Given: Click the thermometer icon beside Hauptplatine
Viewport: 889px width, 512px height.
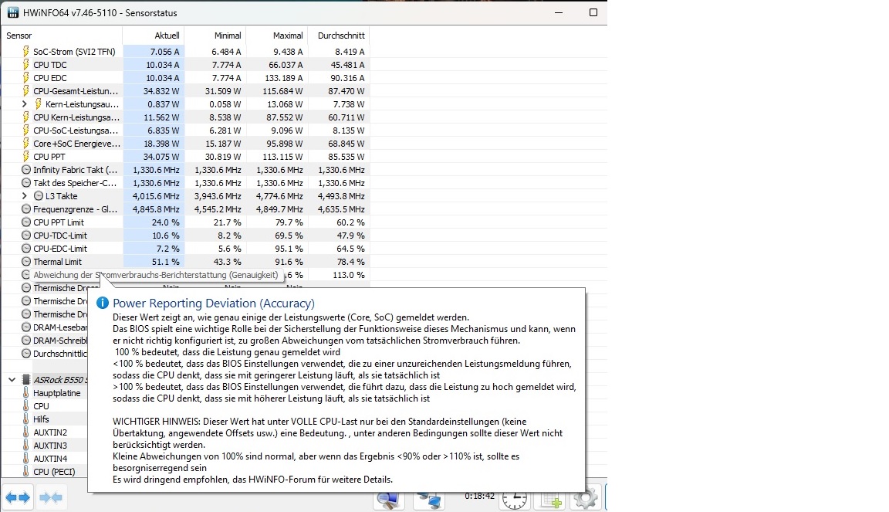Looking at the screenshot, I should 26,392.
